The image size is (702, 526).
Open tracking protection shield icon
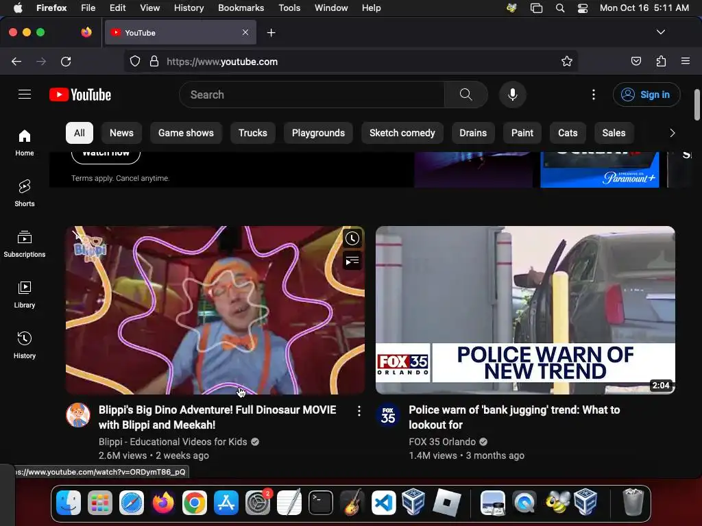point(135,61)
